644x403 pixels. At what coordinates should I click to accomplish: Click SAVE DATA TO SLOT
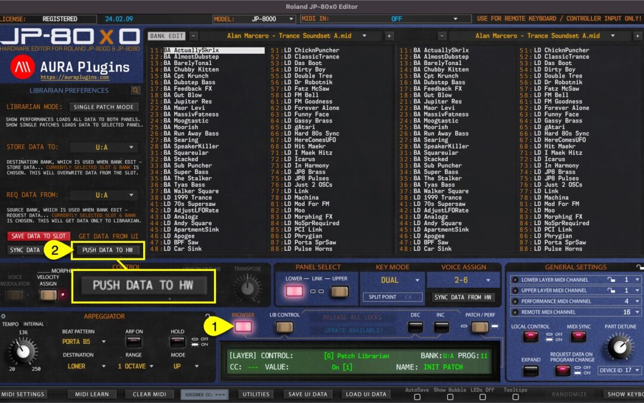click(38, 236)
